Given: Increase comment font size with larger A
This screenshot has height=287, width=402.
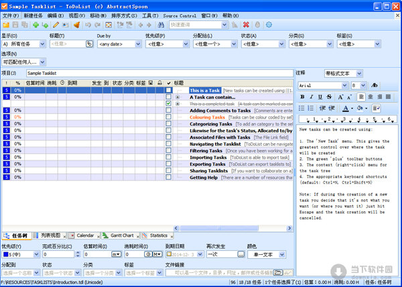Looking at the screenshot, I should tap(340, 97).
